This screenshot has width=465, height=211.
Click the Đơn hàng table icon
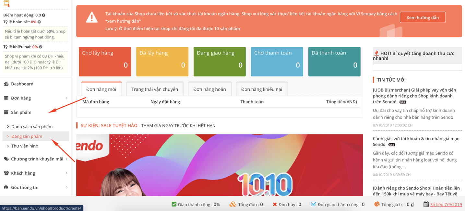coord(6,98)
